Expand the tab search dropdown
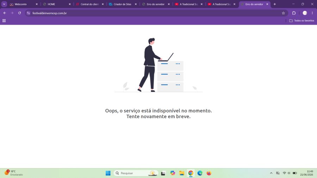Screen dimensions: 317x178 pyautogui.click(x=4, y=4)
